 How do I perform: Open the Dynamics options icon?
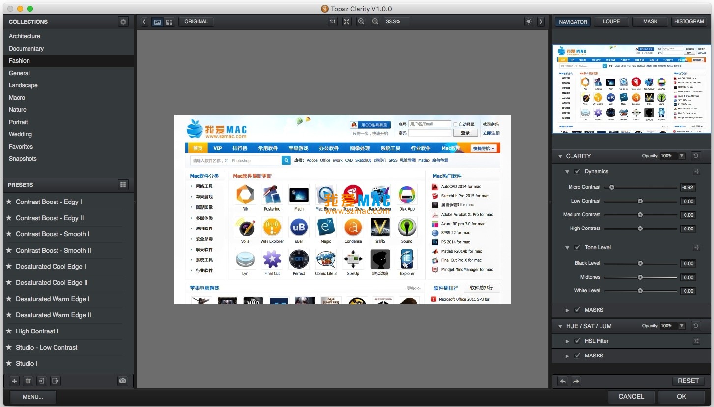point(696,172)
